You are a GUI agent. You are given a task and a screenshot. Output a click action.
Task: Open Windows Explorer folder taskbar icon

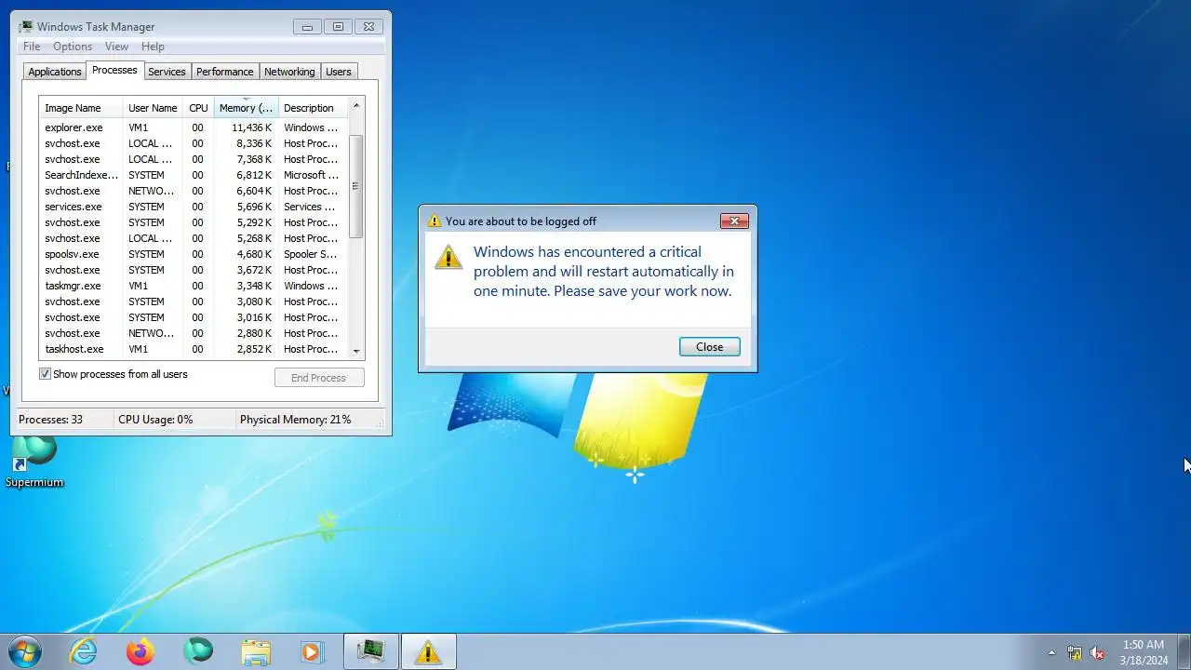click(256, 651)
